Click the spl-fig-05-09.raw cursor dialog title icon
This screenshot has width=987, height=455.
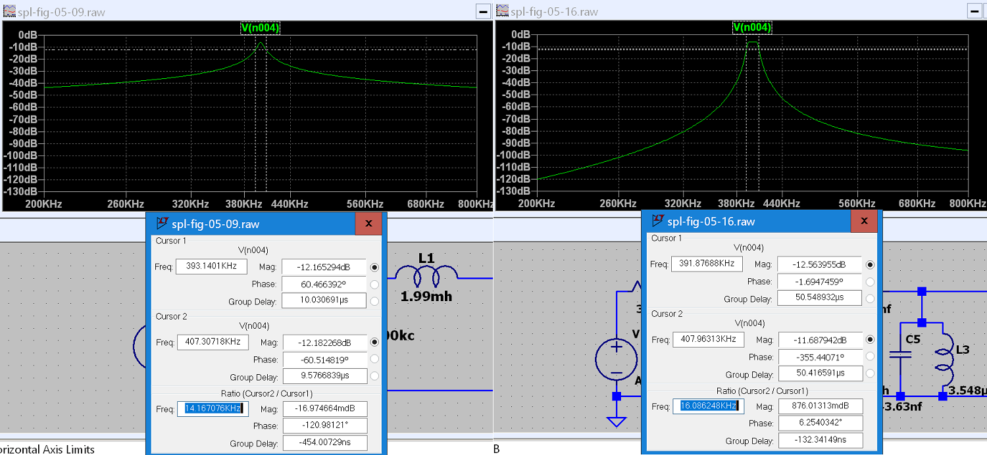(161, 224)
